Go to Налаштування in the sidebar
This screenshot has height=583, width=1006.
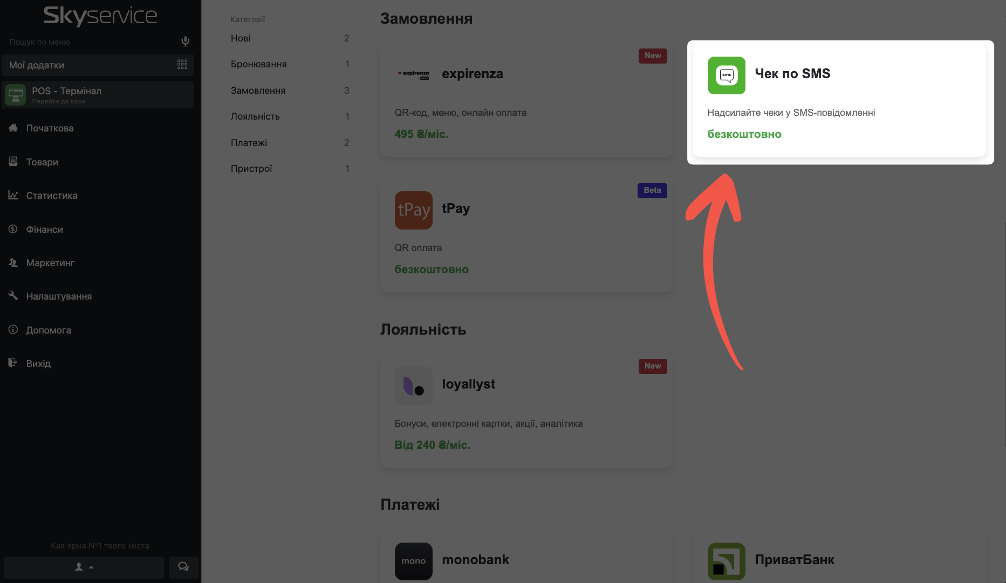click(59, 296)
